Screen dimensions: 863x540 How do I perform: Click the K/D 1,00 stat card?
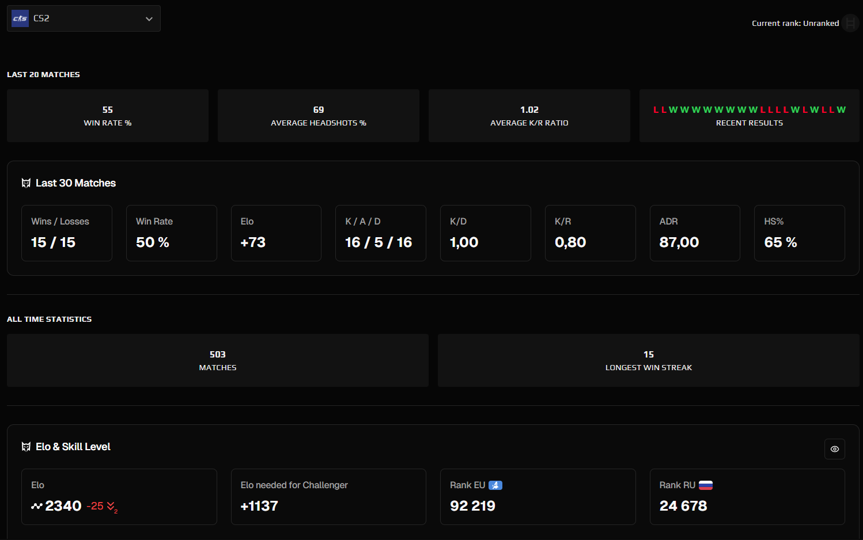point(486,233)
